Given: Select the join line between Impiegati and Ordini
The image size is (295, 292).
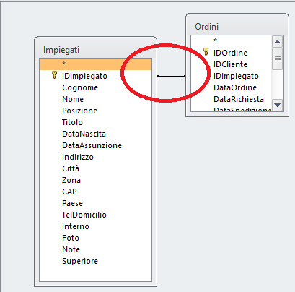Looking at the screenshot, I should coord(171,76).
